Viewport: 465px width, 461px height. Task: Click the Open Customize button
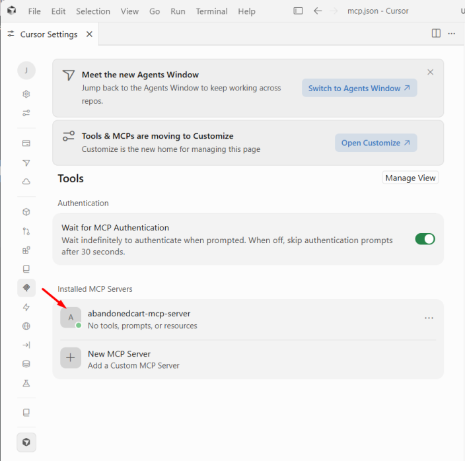pyautogui.click(x=376, y=143)
